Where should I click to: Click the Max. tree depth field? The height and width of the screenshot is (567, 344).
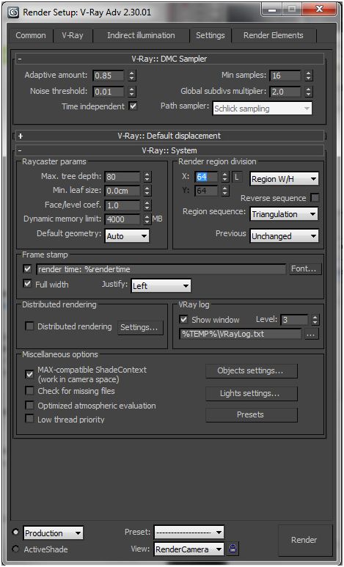tap(122, 178)
